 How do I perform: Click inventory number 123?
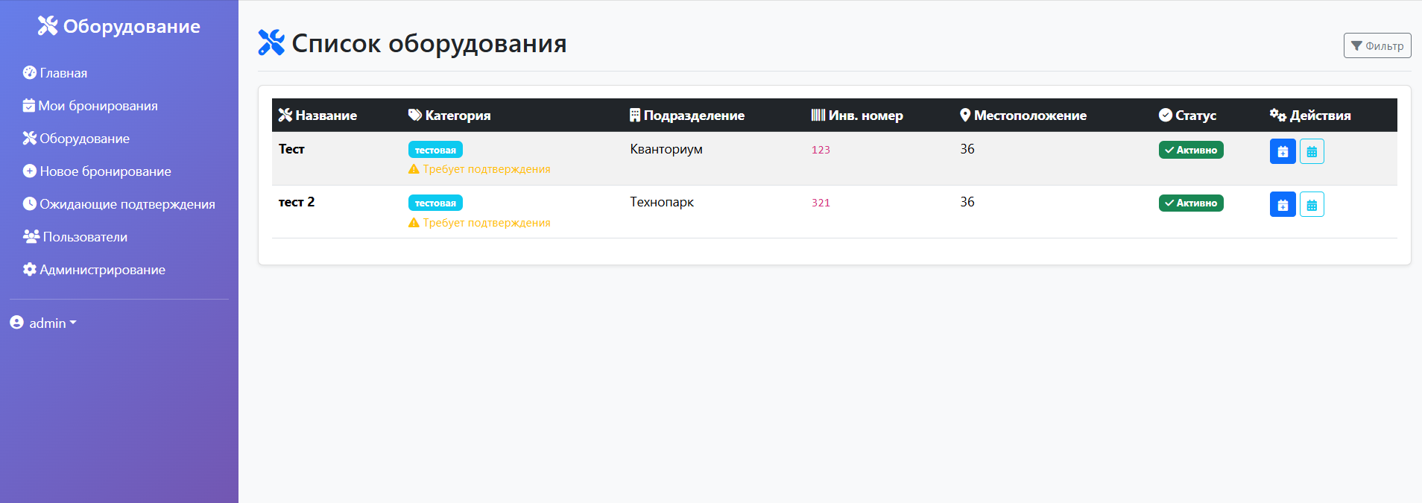tap(821, 150)
